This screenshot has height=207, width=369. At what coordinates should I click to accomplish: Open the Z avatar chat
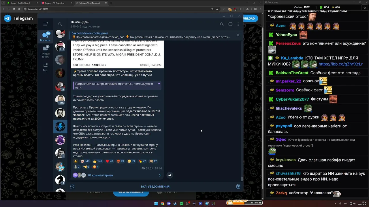tap(60, 167)
